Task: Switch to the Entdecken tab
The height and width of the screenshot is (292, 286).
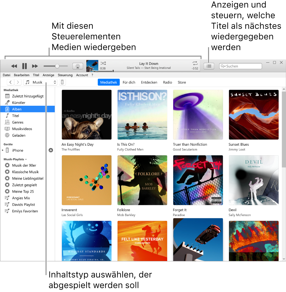Action: tap(149, 82)
